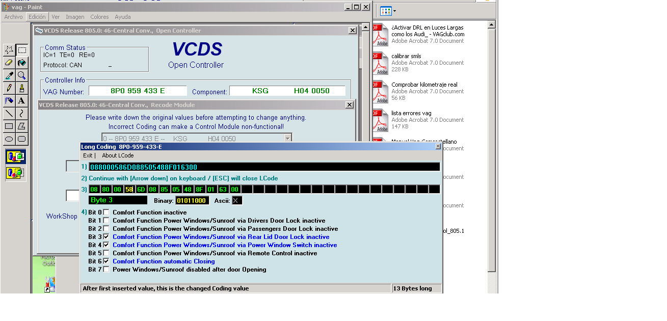Select byte cell 6D in the byte row
This screenshot has height=321, width=667.
click(141, 189)
